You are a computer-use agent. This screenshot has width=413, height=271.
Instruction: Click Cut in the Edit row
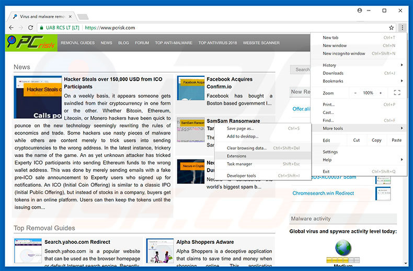pos(356,140)
